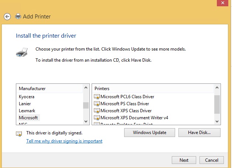Viewport: 232px width, 168px height.
Task: Click Printers list scroll down arrow
Action: [217, 121]
